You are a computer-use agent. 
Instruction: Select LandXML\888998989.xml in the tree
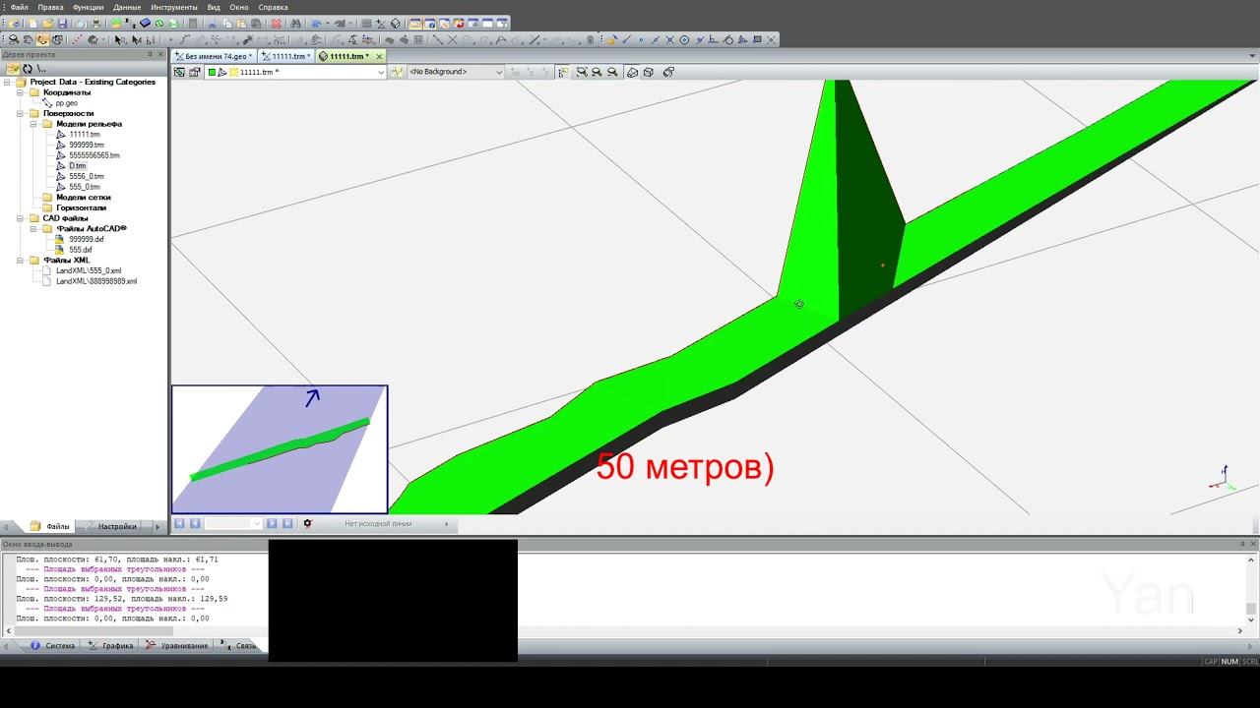click(x=96, y=281)
